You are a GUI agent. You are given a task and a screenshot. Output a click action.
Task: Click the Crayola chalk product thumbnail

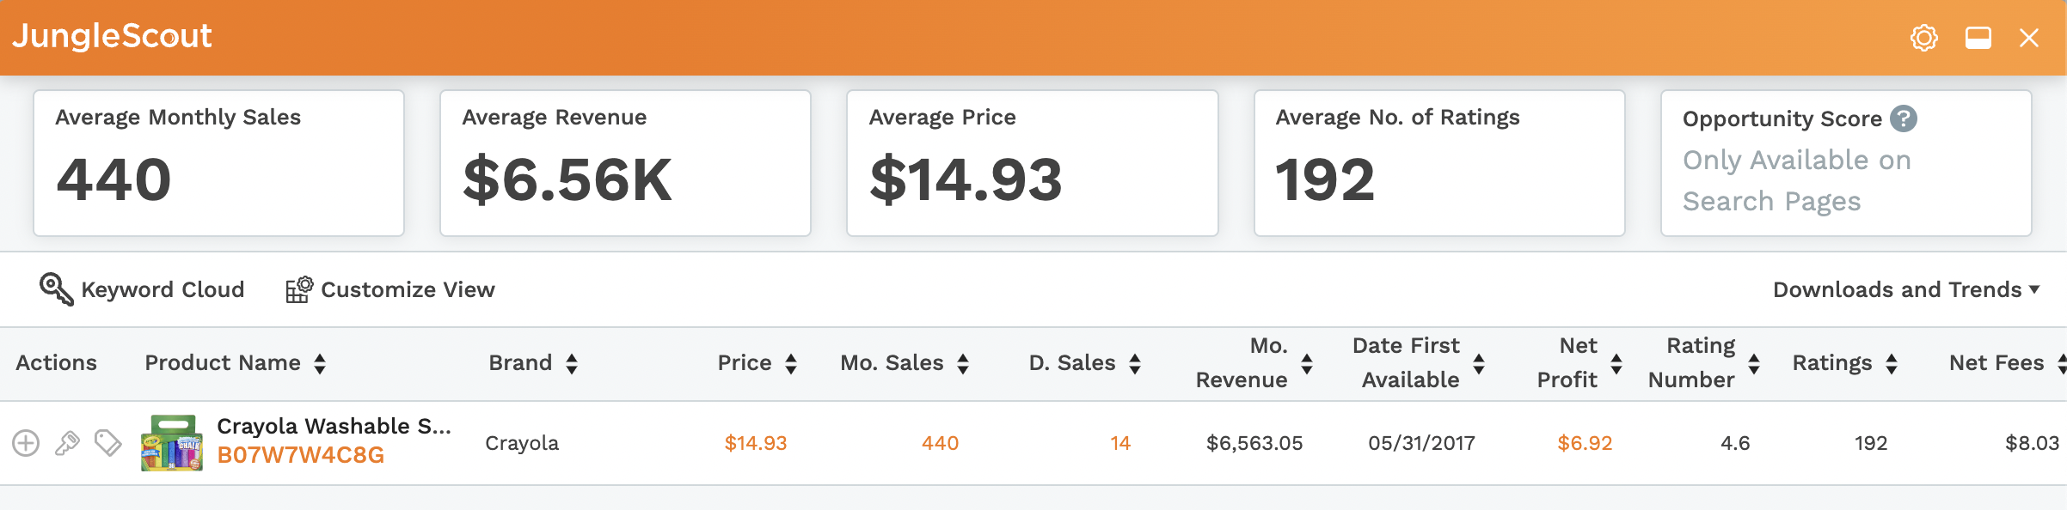[172, 443]
